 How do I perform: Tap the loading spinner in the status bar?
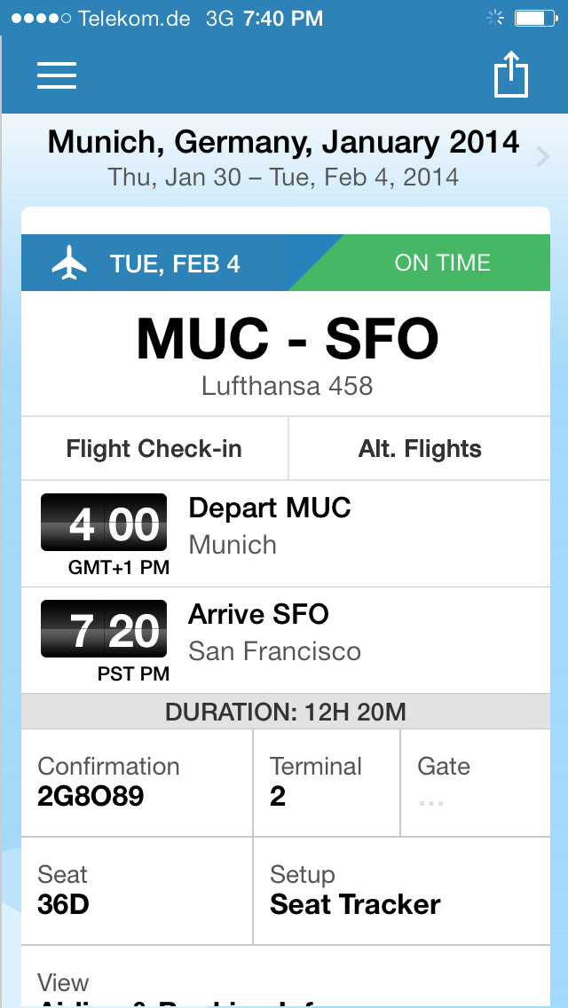point(495,18)
